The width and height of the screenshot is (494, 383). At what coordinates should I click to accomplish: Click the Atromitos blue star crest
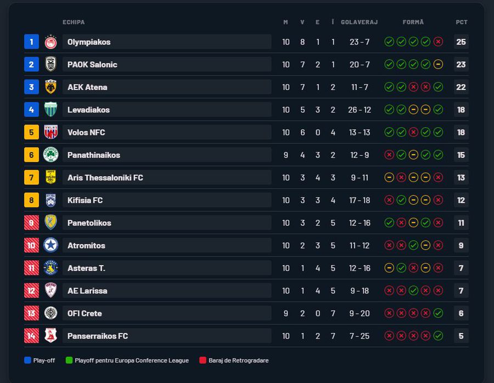tap(50, 245)
